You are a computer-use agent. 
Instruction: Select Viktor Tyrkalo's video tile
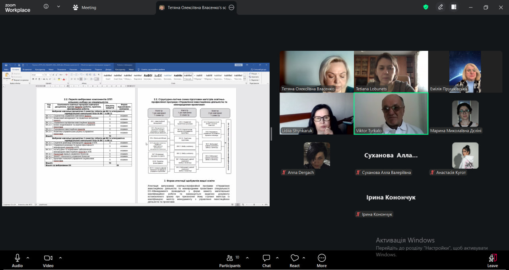pos(391,114)
